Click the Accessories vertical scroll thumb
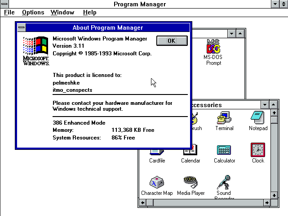288x216 pixels. pos(274,120)
